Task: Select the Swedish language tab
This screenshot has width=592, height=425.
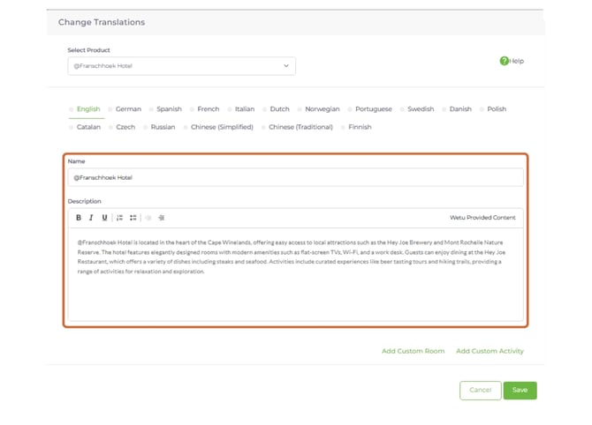Action: pyautogui.click(x=421, y=108)
